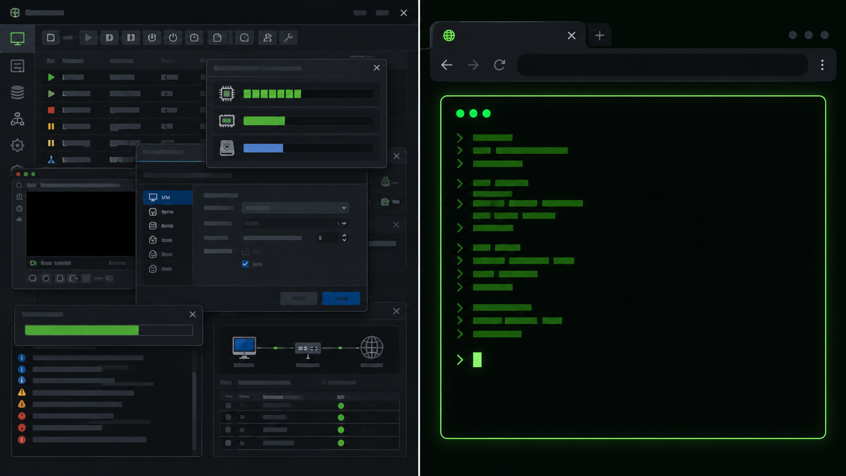This screenshot has width=846, height=476.
Task: Click the blue confirm button in the settings dialog
Action: [x=341, y=298]
